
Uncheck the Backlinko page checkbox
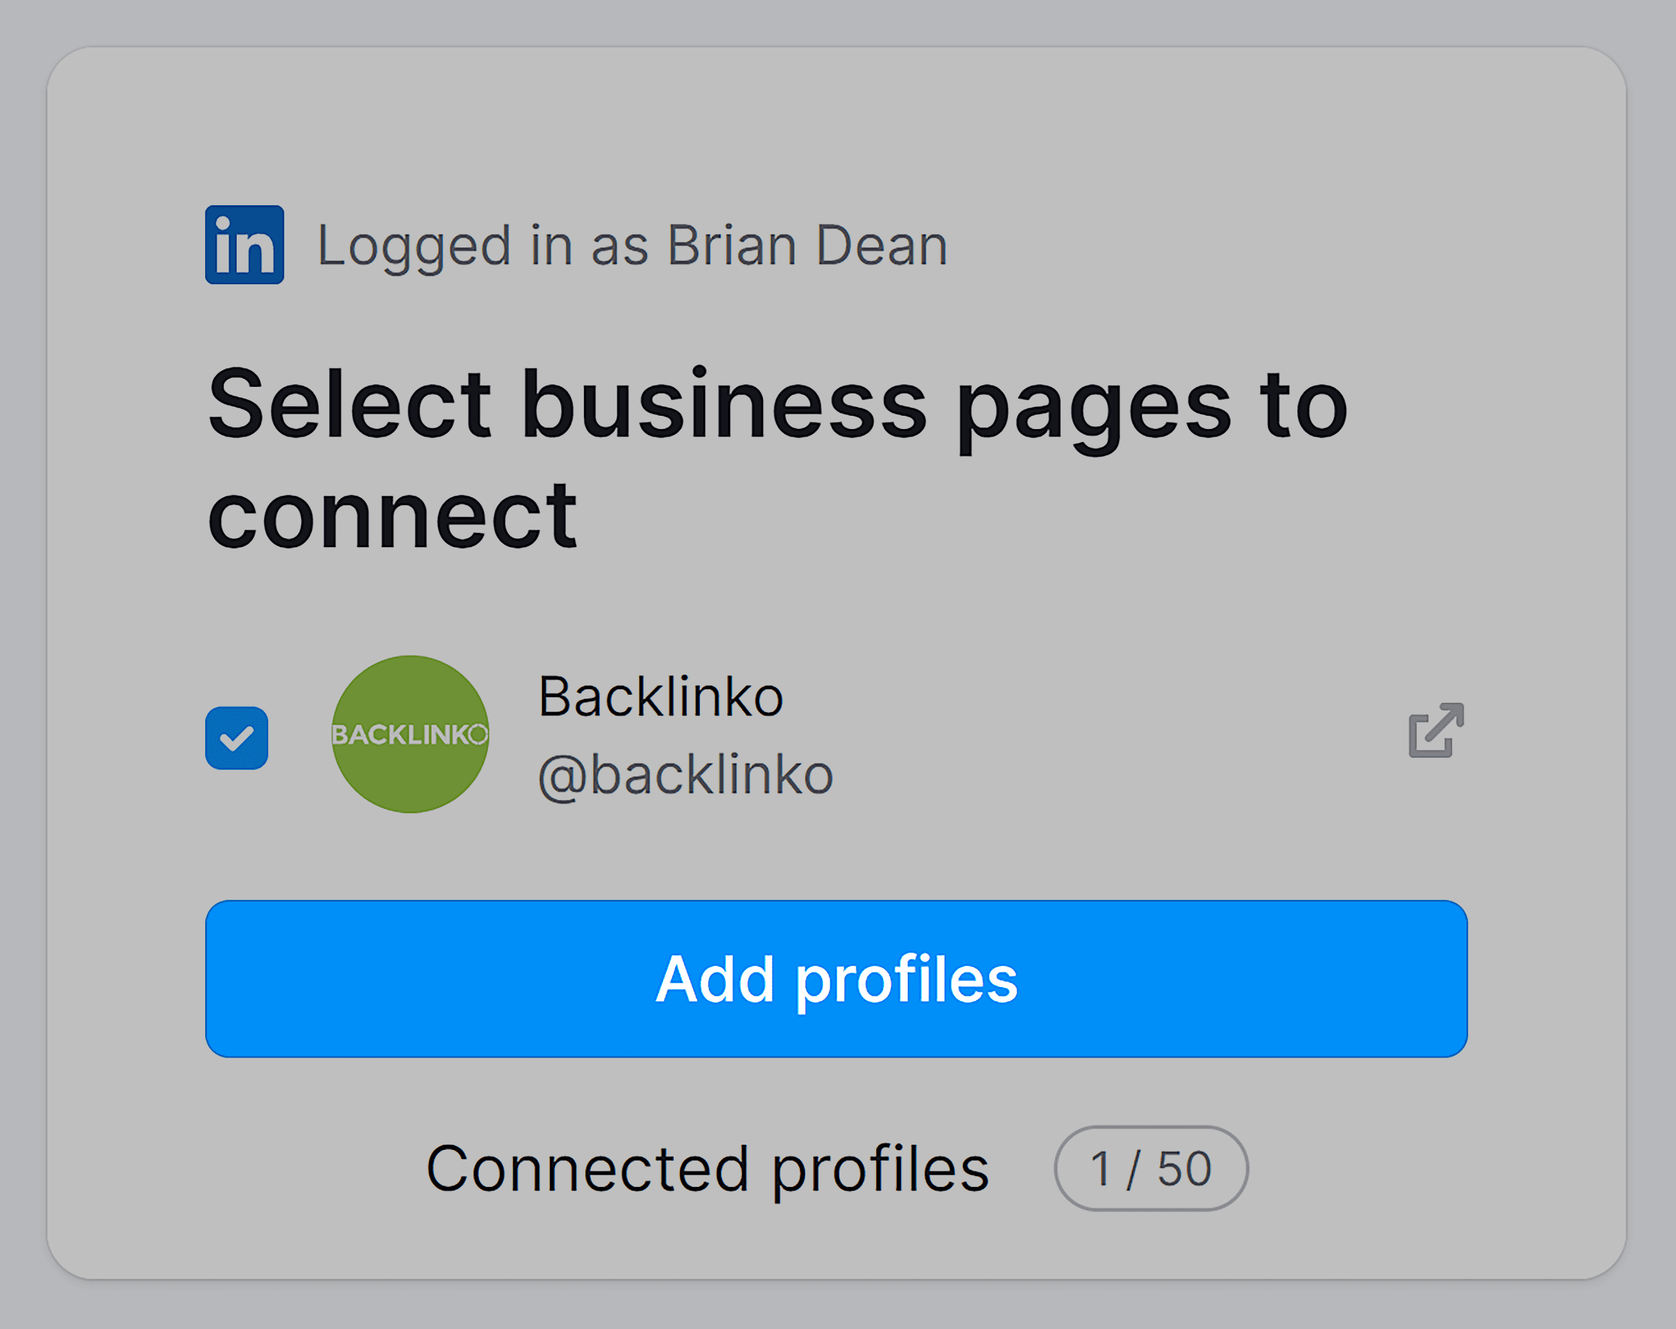click(x=237, y=738)
